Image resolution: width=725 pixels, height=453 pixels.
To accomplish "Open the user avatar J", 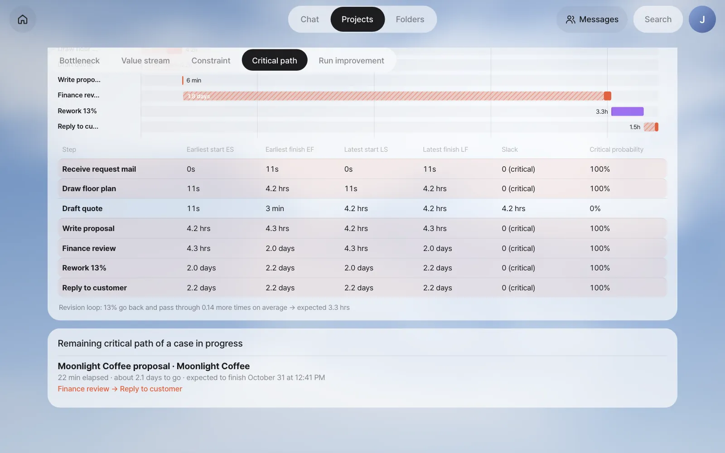I will (x=702, y=19).
